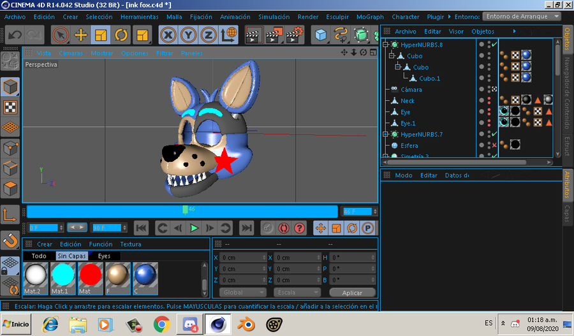Open Blender from the Windows taskbar
Screen dimensions: 574x336
[246, 325]
